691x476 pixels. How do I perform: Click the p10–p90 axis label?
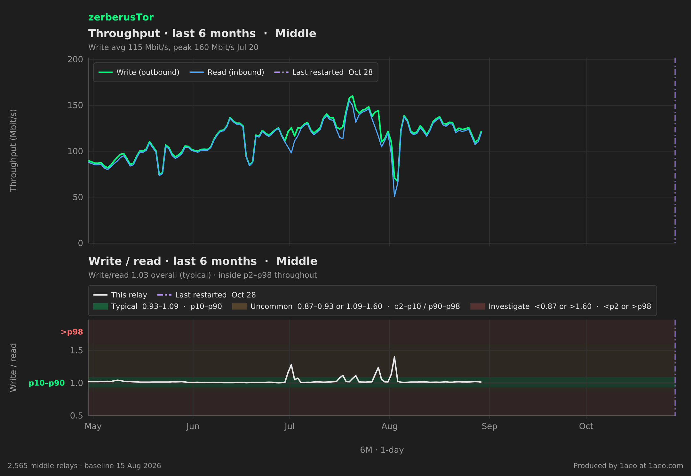point(47,383)
